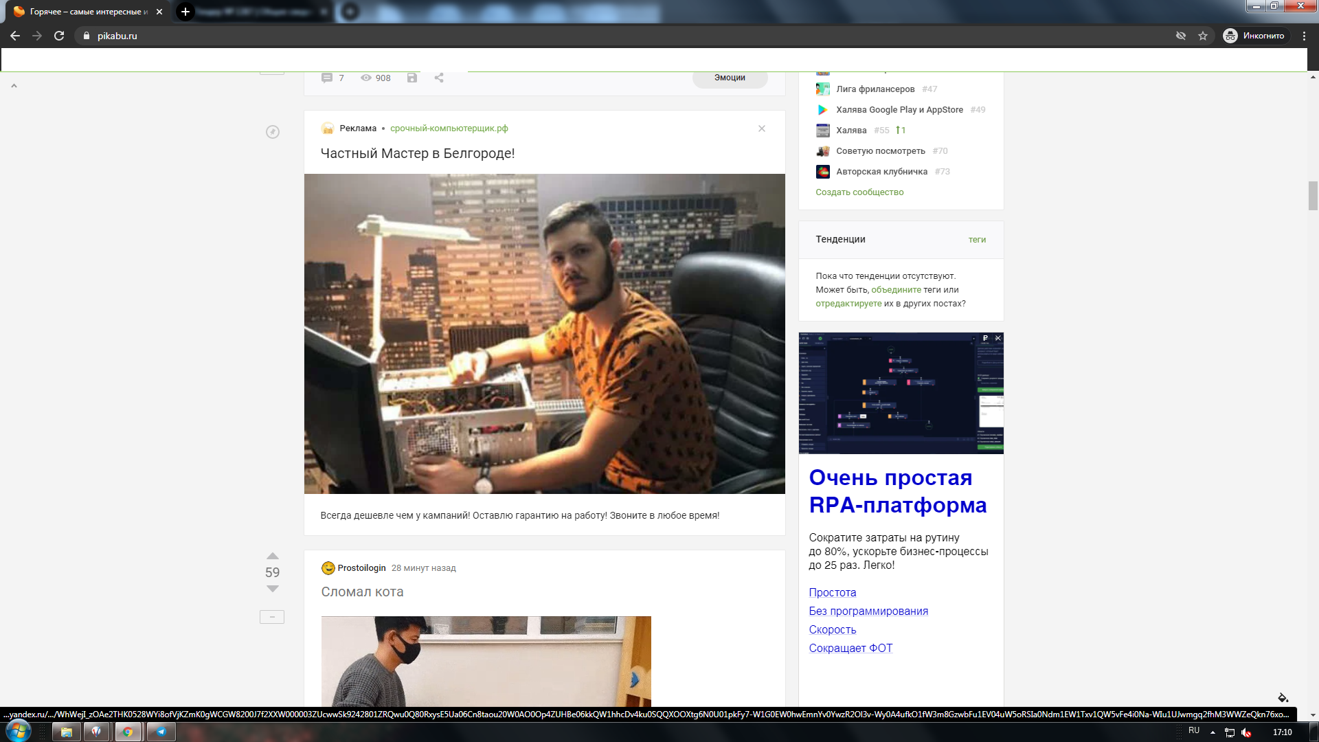Open Chrome's three-dot menu
Viewport: 1319px width, 742px height.
point(1304,36)
